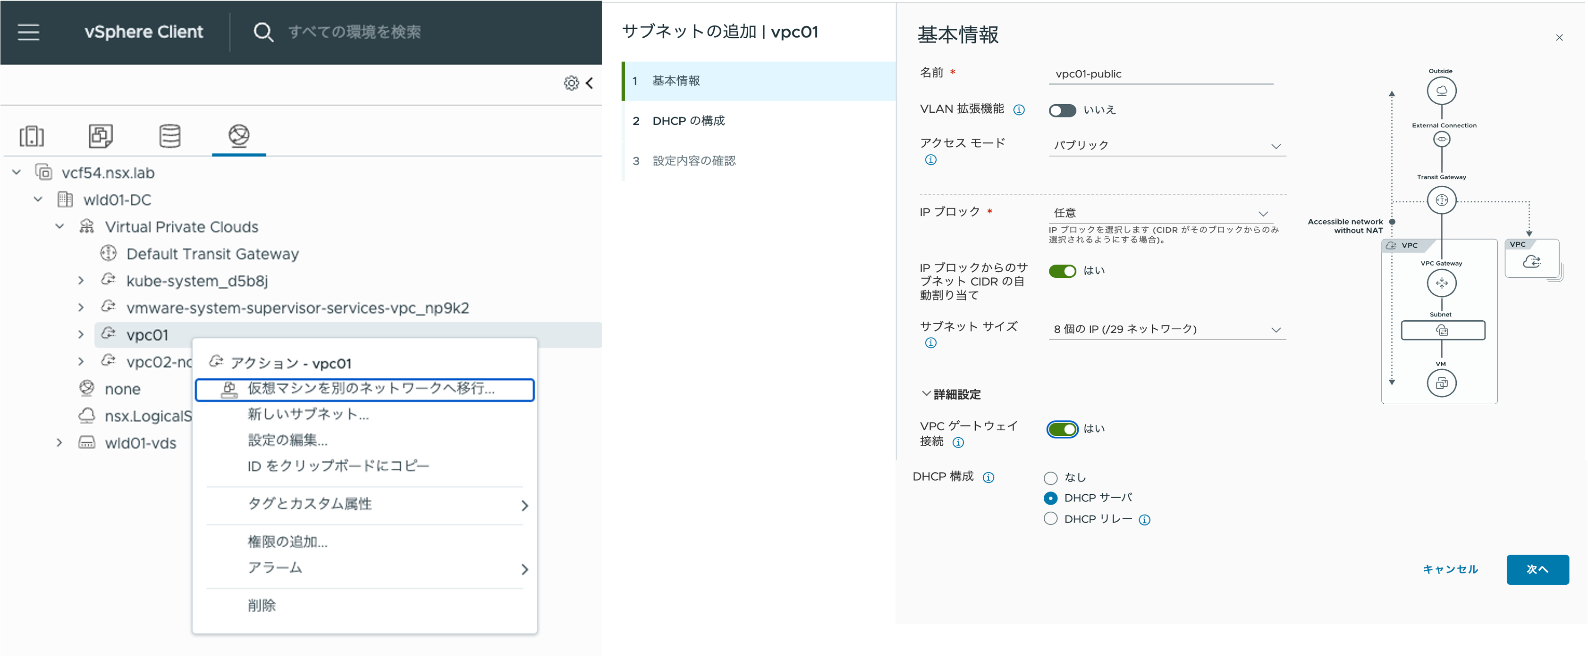Toggle the VPC ゲートウェイ接続 switch
This screenshot has height=657, width=1588.
1062,429
